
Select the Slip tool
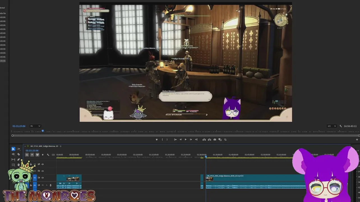click(x=13, y=160)
